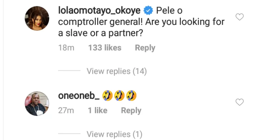Viewport: 265px width, 140px height.
Task: Click the last laughing emoji
Action: (x=131, y=96)
